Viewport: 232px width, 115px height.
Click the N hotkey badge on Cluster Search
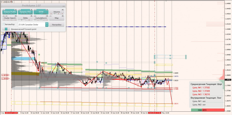coord(6,16)
